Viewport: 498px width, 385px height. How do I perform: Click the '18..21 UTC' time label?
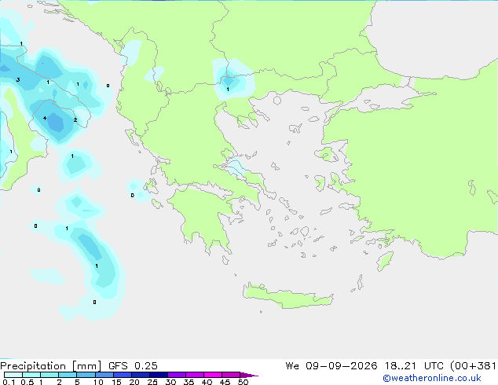(x=416, y=366)
